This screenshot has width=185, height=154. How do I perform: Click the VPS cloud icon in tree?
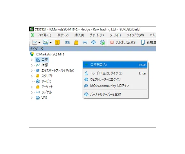38,98
